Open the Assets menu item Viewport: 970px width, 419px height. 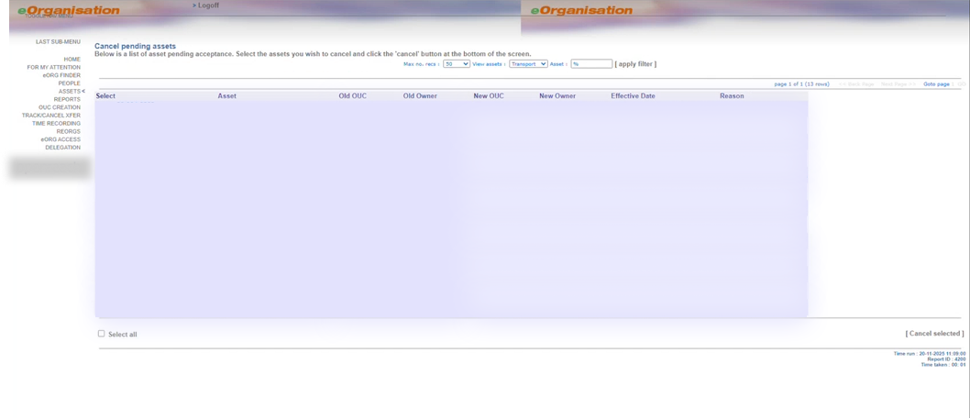point(70,92)
